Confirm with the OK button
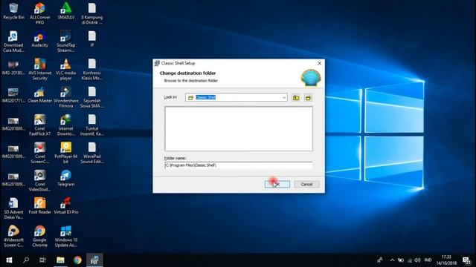Image resolution: width=476 pixels, height=267 pixels. 277,184
